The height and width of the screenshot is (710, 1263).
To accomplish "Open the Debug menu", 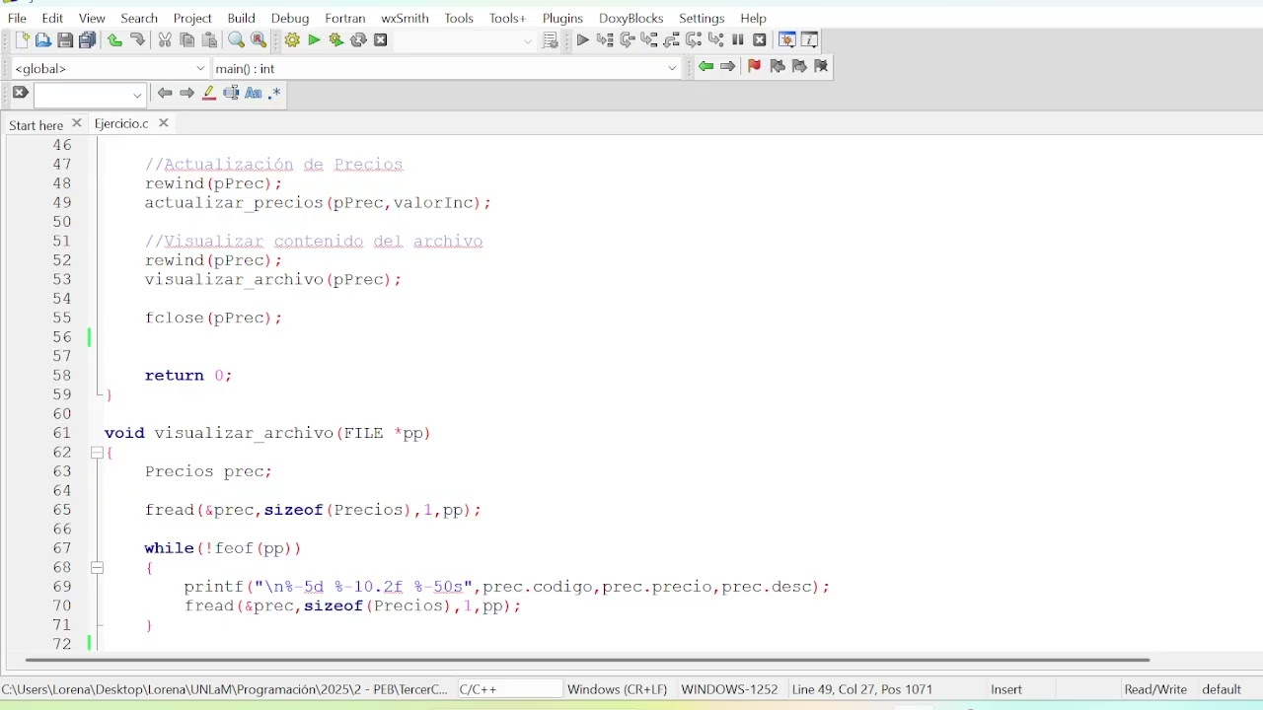I will pos(290,18).
